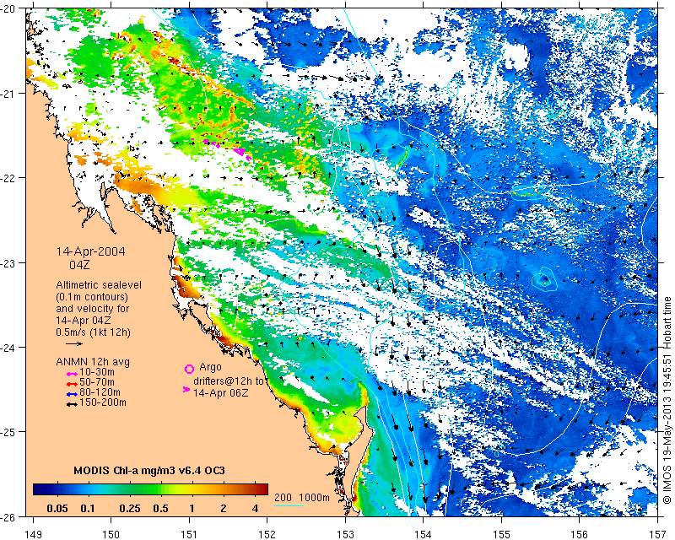Viewport: 675px width, 540px height.
Task: Click the magenta 10-30m ANMN arrow symbol
Action: pyautogui.click(x=72, y=373)
